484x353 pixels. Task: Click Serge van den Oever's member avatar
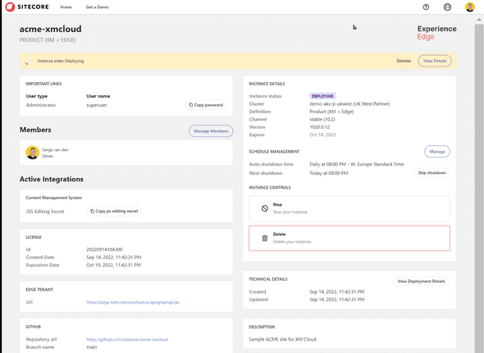[33, 153]
